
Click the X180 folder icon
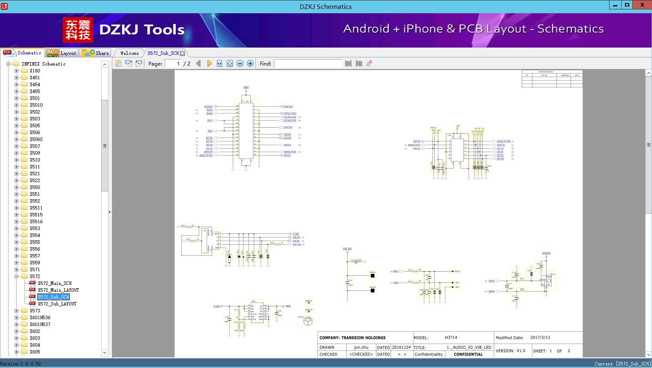tap(24, 71)
